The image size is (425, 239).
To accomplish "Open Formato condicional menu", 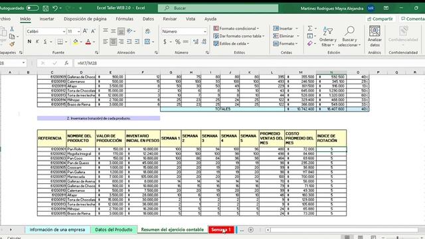I will 236,28.
